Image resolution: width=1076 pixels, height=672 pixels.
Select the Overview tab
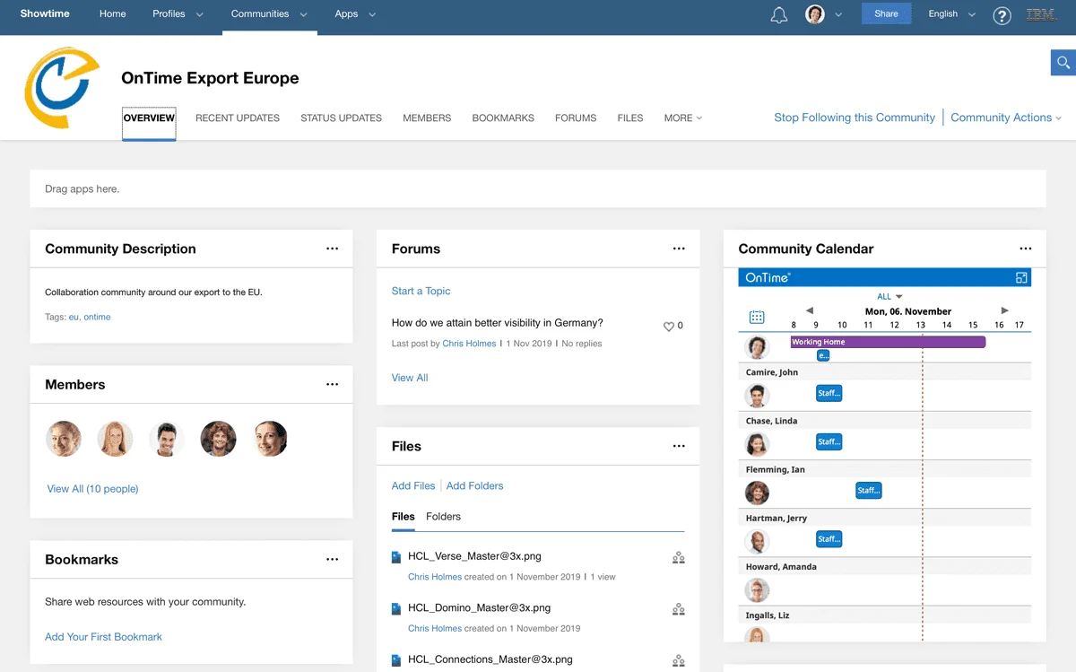[x=149, y=118]
